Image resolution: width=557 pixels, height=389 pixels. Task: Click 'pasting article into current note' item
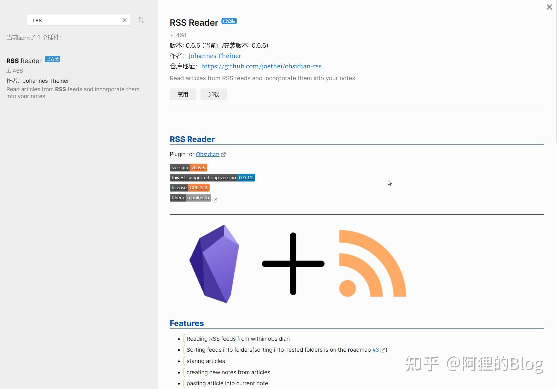[227, 383]
